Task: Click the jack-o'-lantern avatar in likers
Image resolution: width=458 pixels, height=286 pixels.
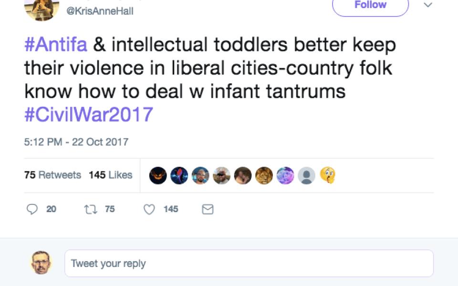Action: 158,175
